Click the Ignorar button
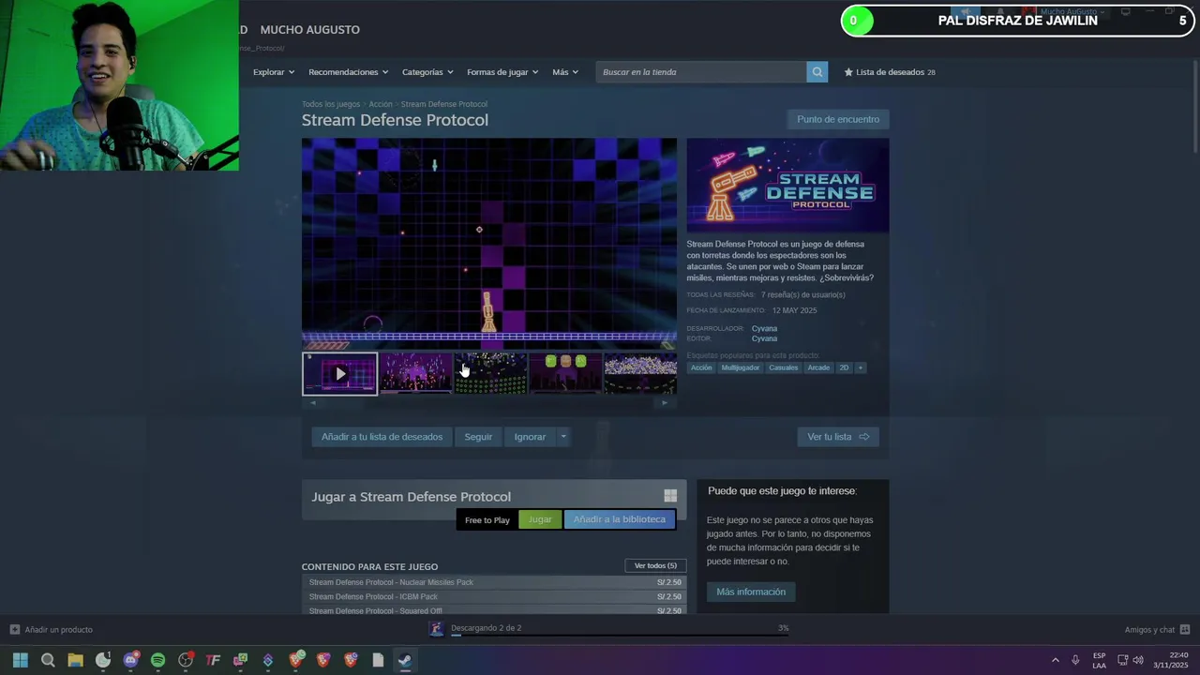Viewport: 1200px width, 675px height. pos(530,437)
